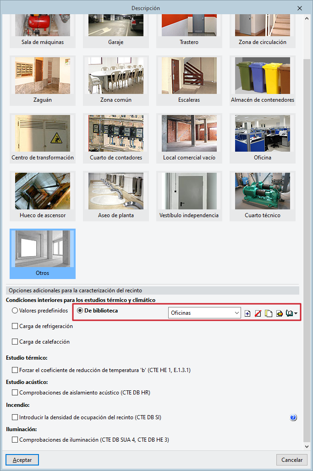Screen dimensions: 313x471
Task: Open the library book import dropdown
Action: pyautogui.click(x=291, y=313)
